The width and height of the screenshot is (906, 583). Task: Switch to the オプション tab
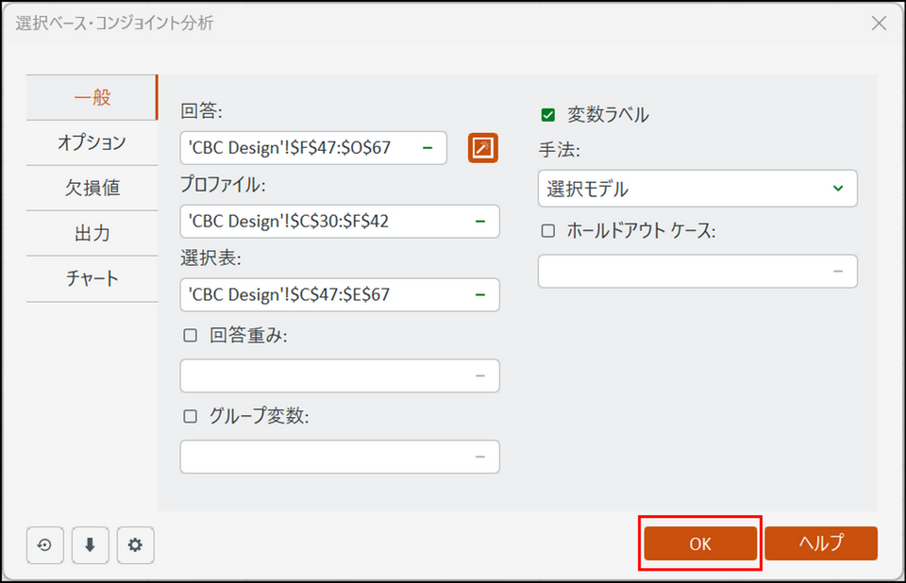pos(92,142)
